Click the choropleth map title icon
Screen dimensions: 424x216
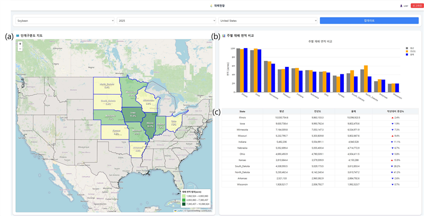(x=18, y=35)
